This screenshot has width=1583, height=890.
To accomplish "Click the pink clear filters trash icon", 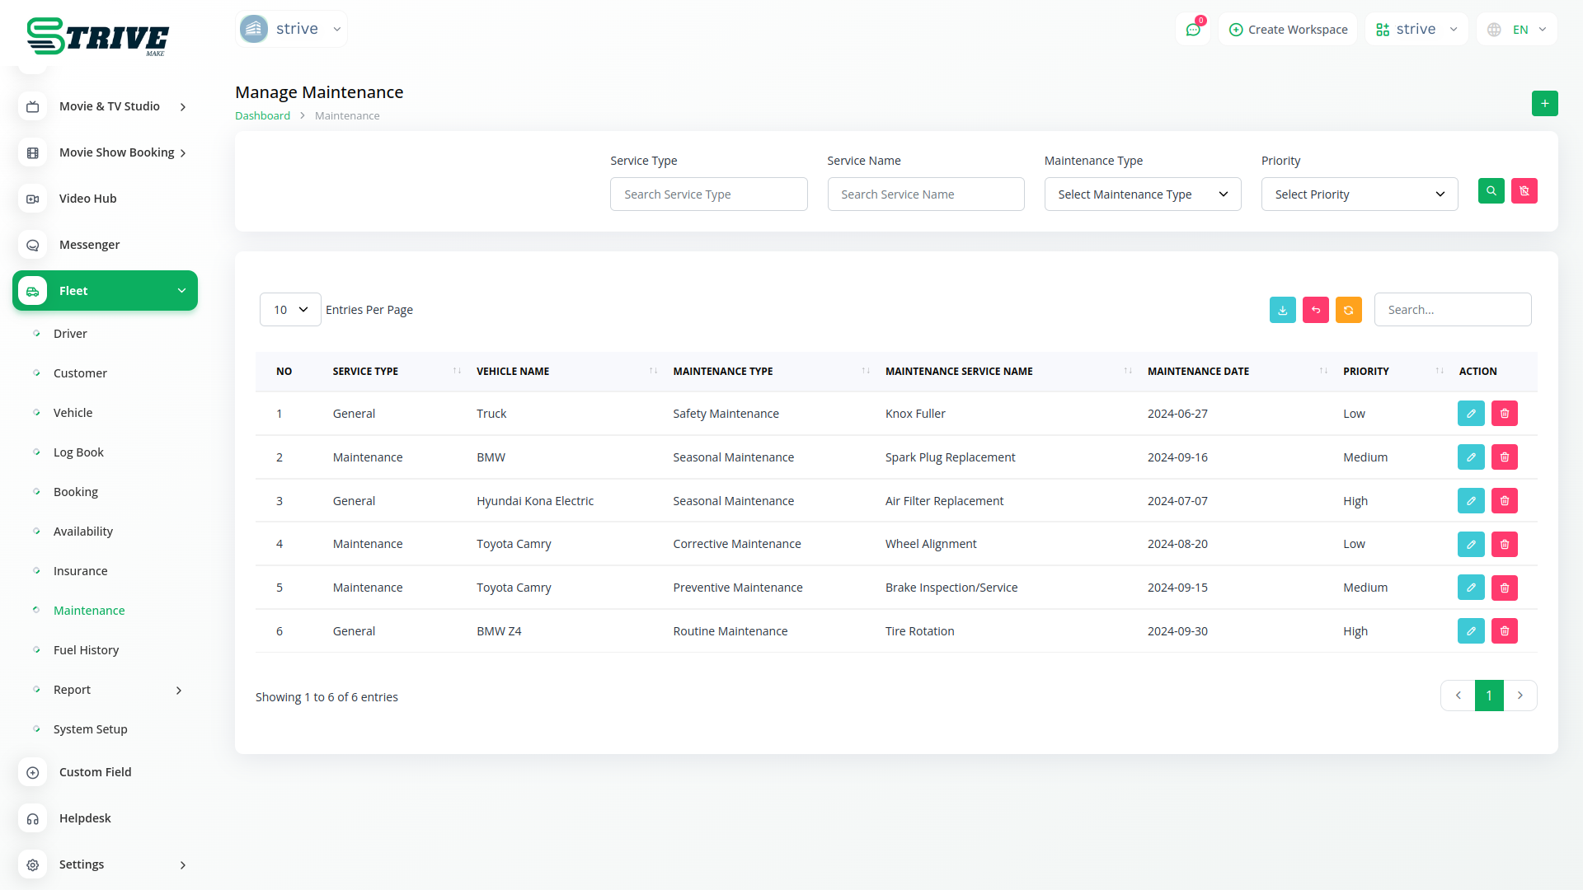I will pos(1524,191).
